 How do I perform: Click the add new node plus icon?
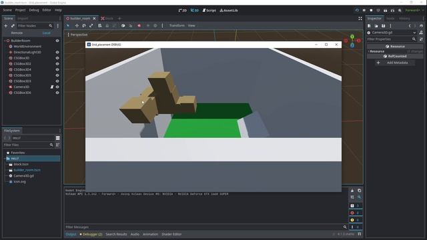pyautogui.click(x=6, y=26)
